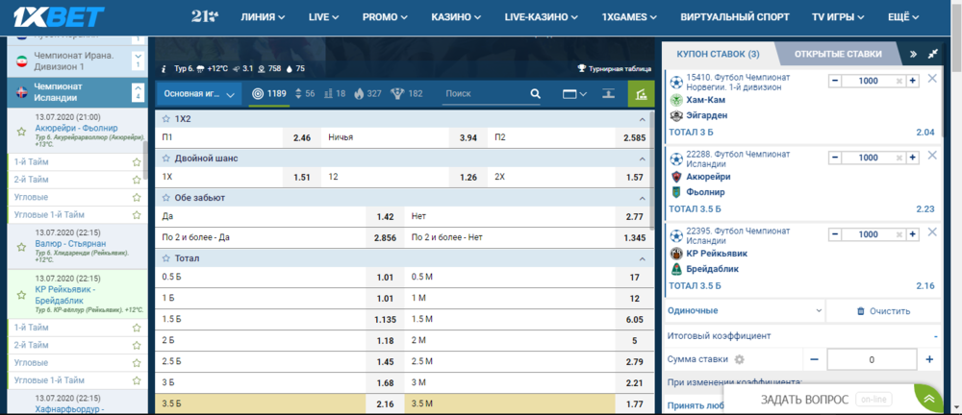
Task: Expand Чемпионат Ирана Дивизион 1
Action: pos(138,61)
